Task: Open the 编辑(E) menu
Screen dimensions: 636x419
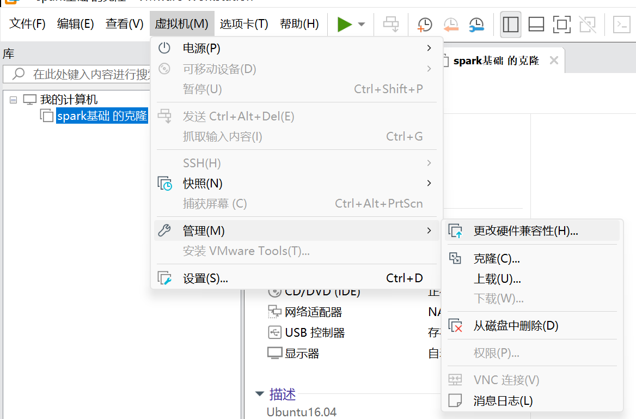Action: pyautogui.click(x=76, y=24)
